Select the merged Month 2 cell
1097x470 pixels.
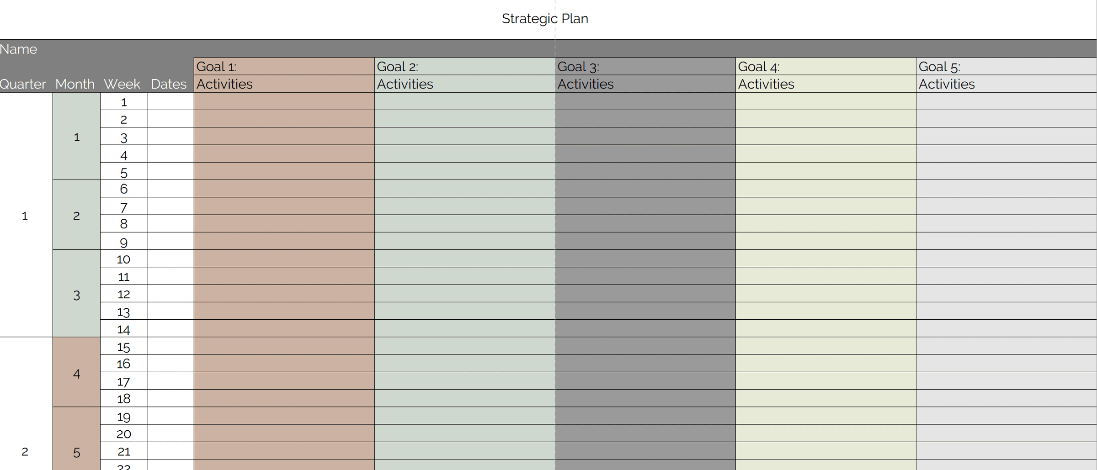[76, 215]
